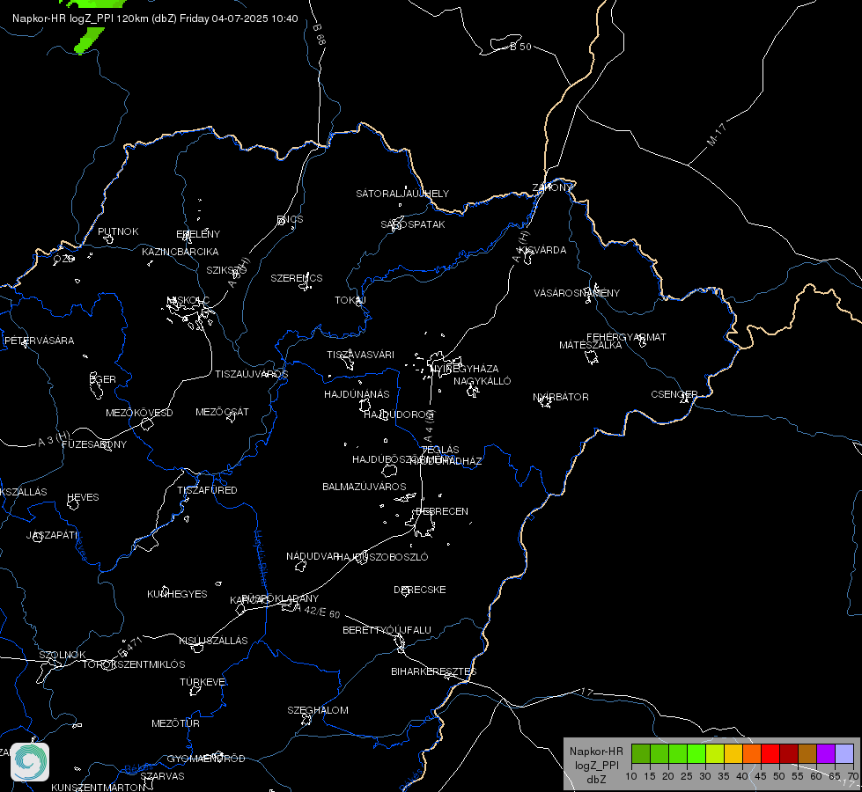Select the SÁROSPATAK label

click(413, 224)
